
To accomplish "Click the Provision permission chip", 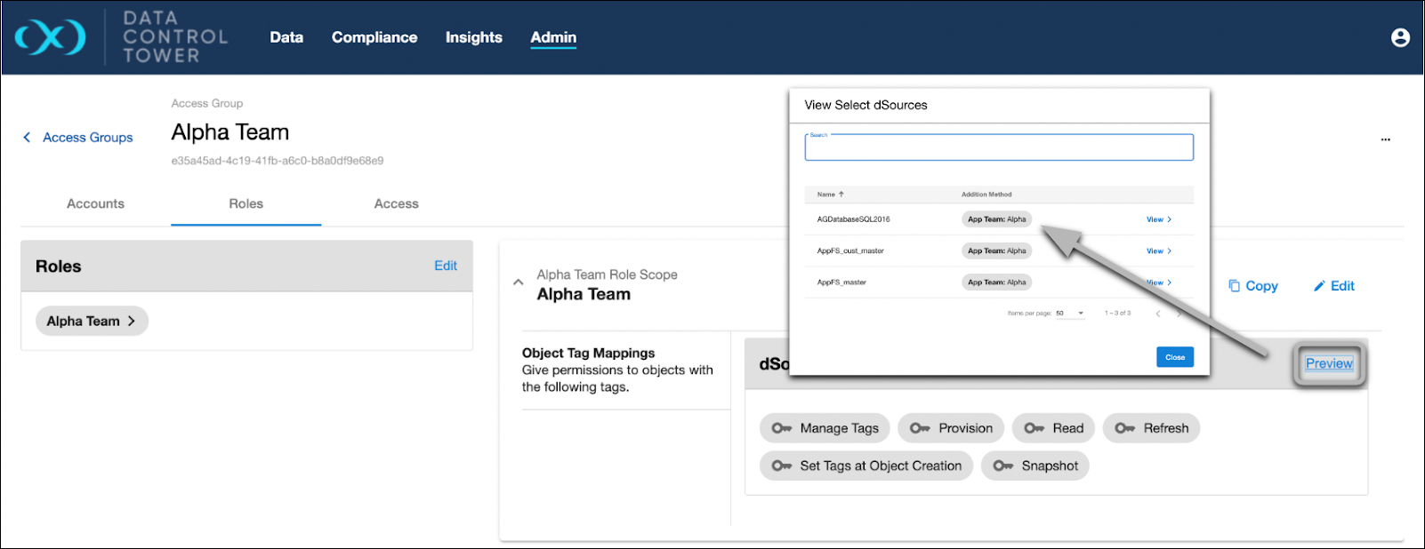I will [x=951, y=428].
